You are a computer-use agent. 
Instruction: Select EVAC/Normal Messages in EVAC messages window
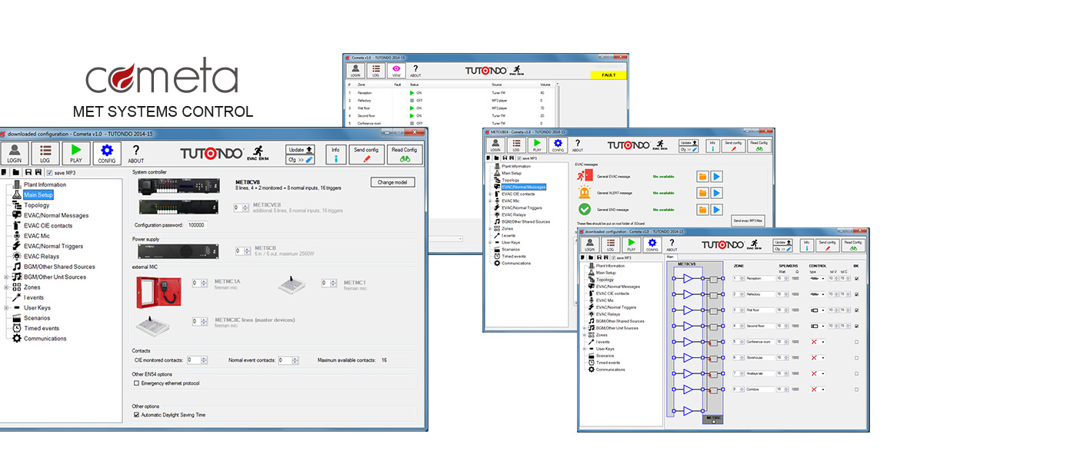(x=523, y=187)
